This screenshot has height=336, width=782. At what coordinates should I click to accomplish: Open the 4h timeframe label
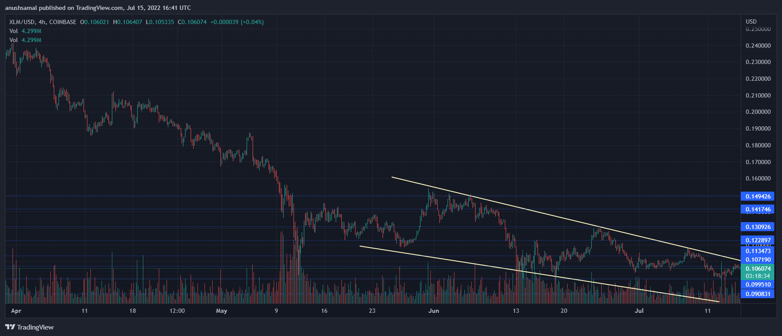click(42, 22)
